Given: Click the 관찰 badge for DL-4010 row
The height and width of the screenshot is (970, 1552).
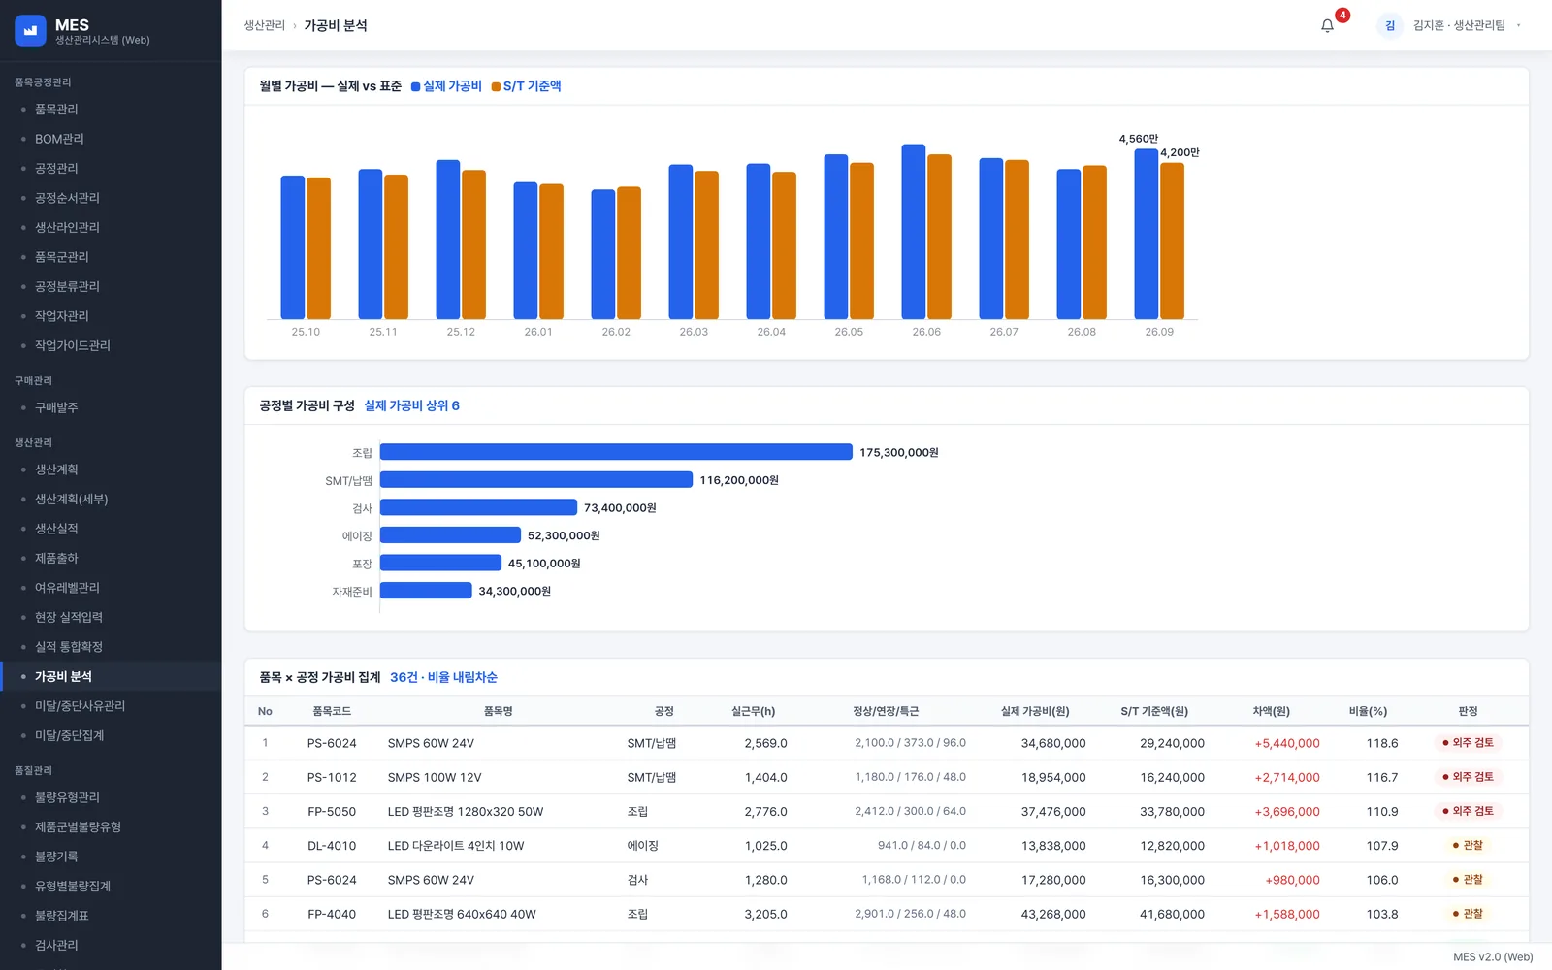Looking at the screenshot, I should pyautogui.click(x=1468, y=846).
